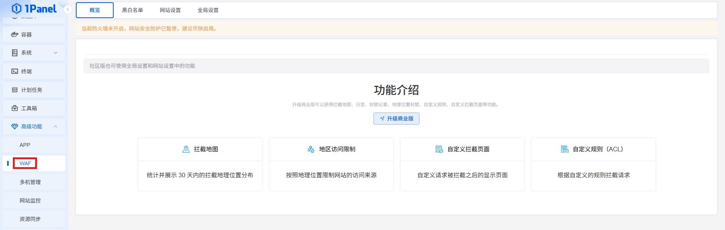Open the APP submenu item
The image size is (725, 230).
[34, 145]
